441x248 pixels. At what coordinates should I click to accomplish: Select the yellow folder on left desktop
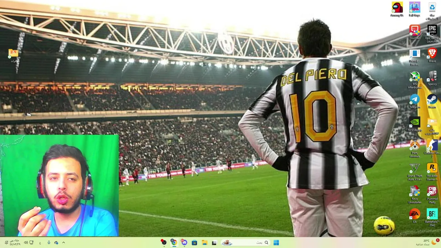(x=13, y=56)
